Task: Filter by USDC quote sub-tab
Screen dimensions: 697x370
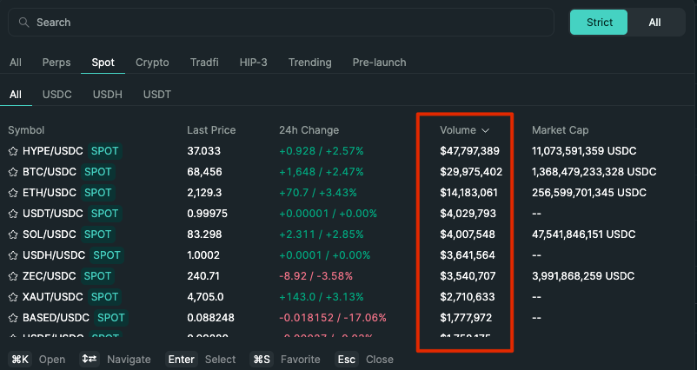Action: (56, 94)
